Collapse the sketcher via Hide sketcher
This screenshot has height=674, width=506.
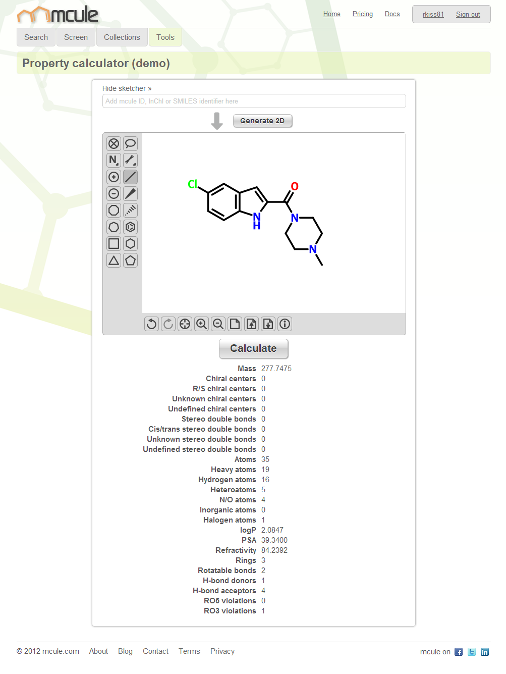coord(127,88)
